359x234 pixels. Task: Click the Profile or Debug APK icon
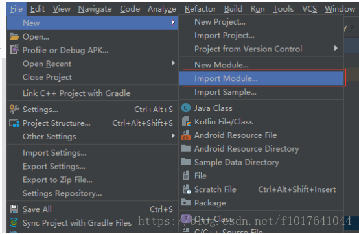tap(15, 50)
